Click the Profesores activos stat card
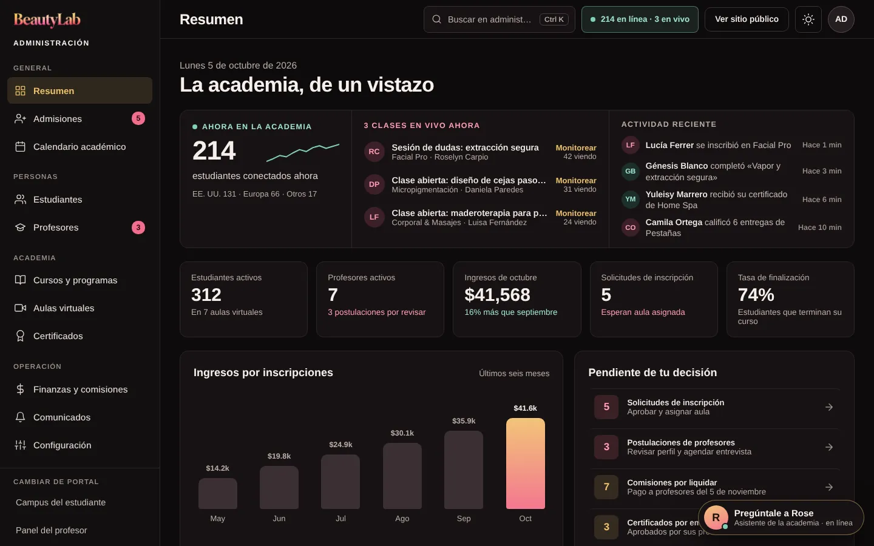Image resolution: width=874 pixels, height=546 pixels. click(380, 299)
